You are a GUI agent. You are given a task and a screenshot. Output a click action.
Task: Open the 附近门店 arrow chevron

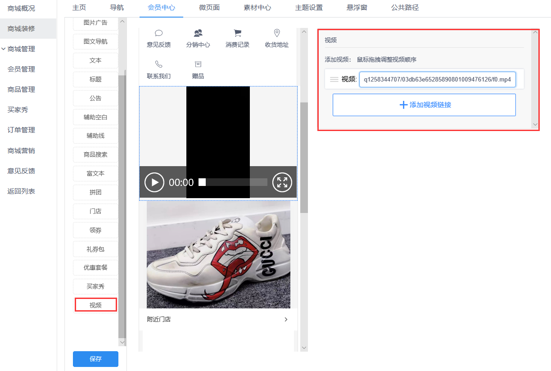286,319
